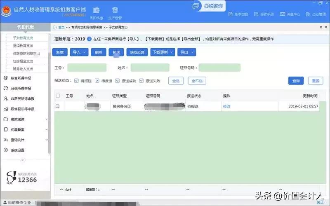The image size is (330, 206).
Task: Open 系统设置 gear item
Action: click(14, 150)
